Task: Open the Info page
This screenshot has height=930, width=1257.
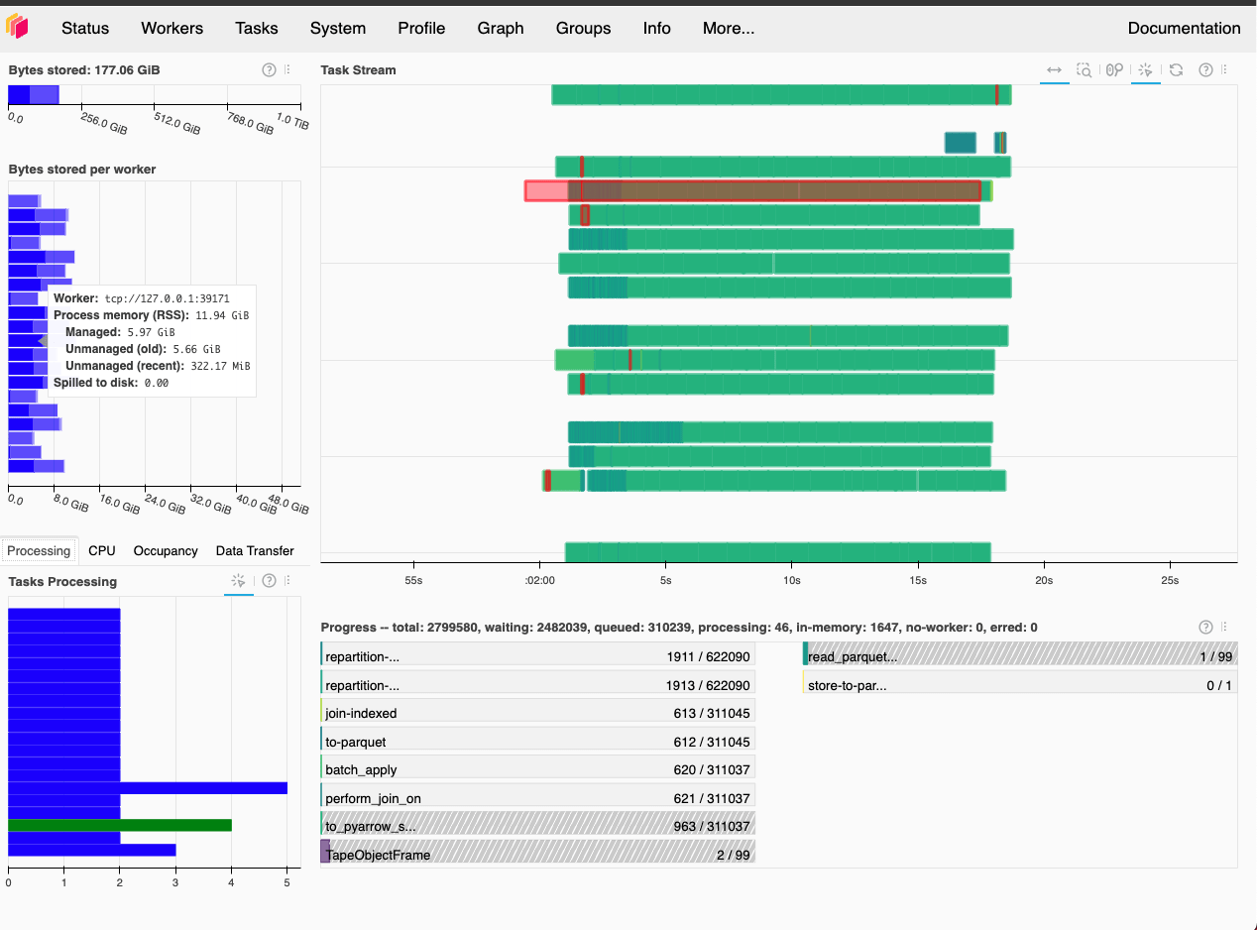Action: [x=657, y=28]
